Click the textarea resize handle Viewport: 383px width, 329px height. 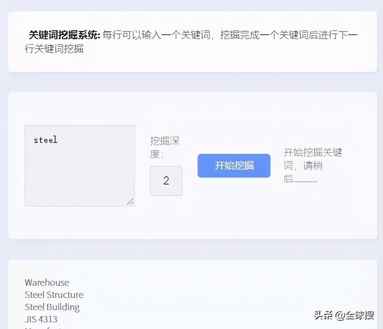[x=131, y=202]
